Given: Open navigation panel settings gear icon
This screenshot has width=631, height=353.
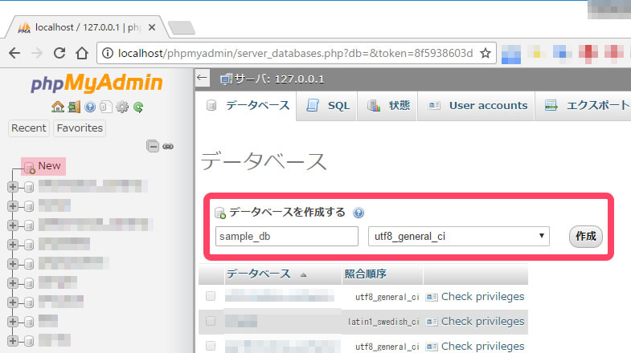Looking at the screenshot, I should pos(122,107).
